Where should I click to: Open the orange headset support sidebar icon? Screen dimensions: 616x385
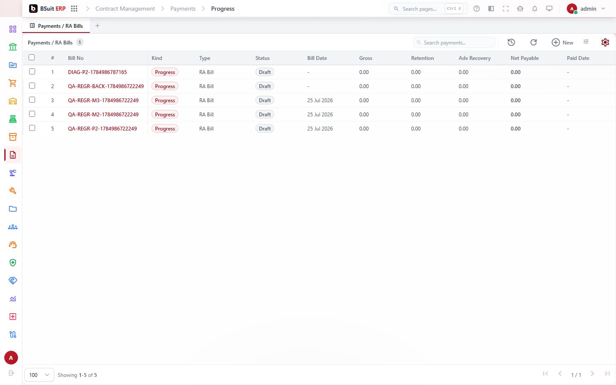tap(13, 245)
